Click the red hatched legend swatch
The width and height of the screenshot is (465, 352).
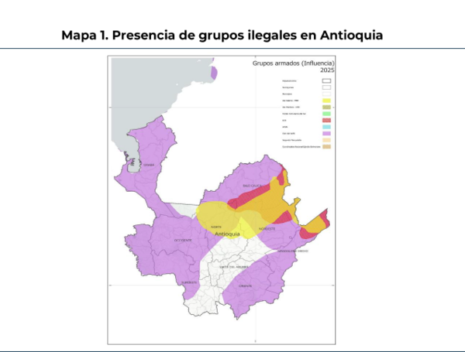tap(326, 120)
